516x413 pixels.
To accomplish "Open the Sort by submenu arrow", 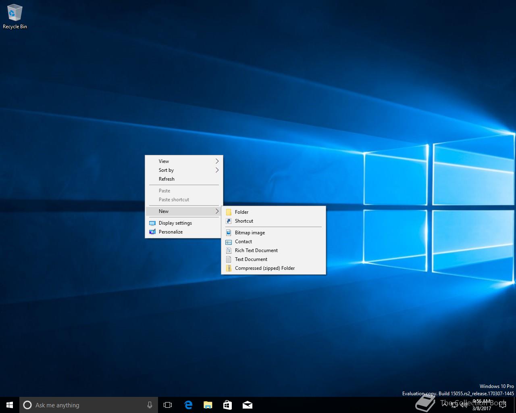I will 217,170.
